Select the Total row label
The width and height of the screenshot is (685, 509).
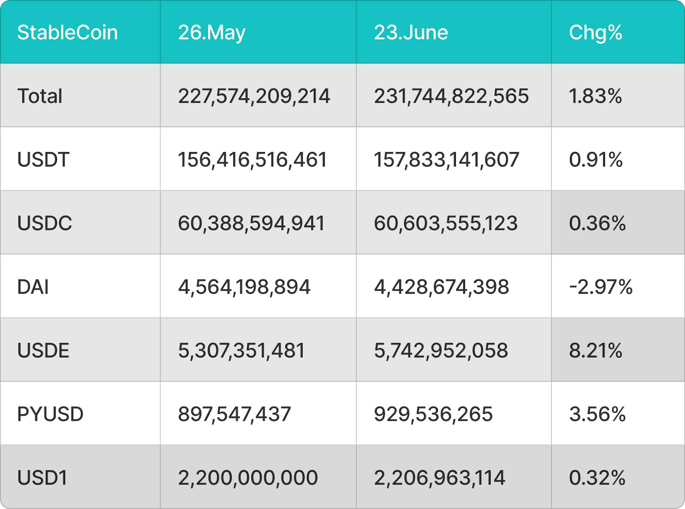(x=40, y=96)
